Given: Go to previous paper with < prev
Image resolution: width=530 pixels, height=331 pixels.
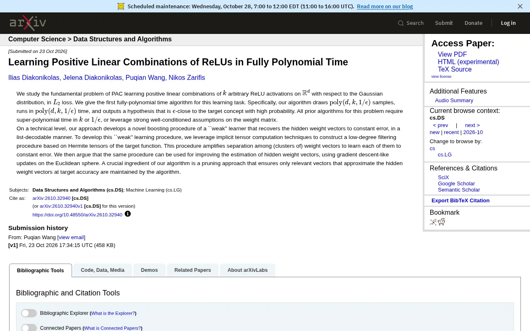Looking at the screenshot, I should pos(441,125).
